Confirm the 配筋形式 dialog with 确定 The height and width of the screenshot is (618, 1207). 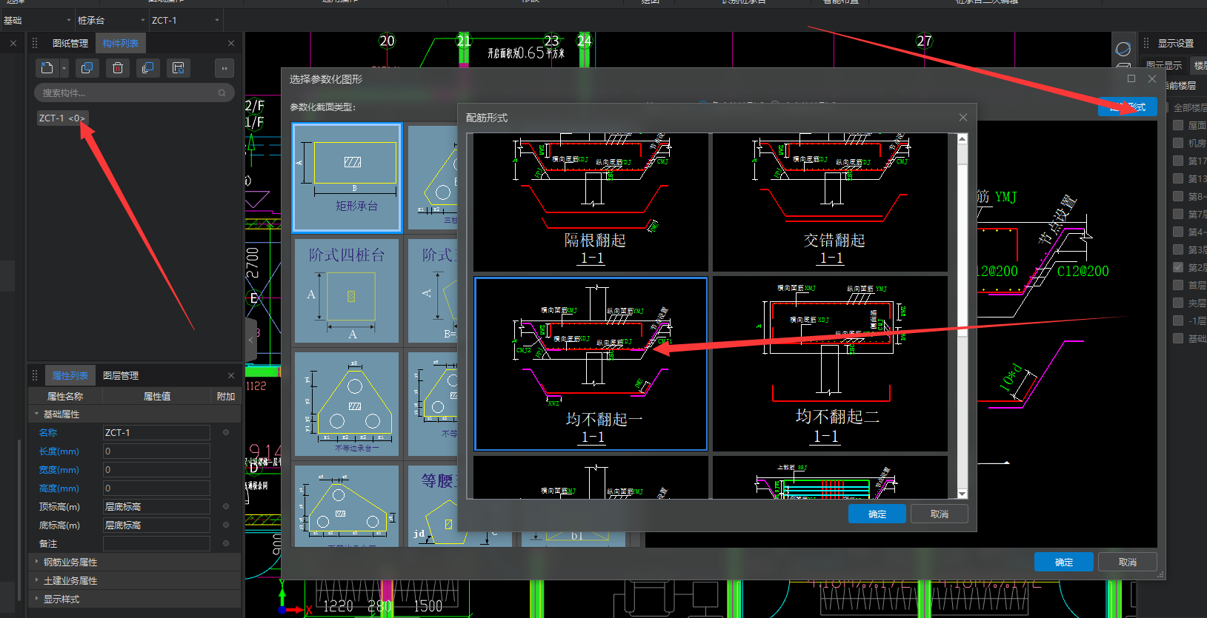pos(877,514)
